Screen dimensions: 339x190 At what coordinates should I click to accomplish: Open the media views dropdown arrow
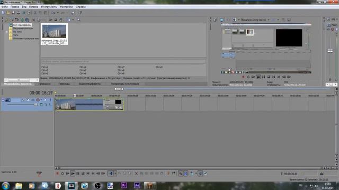(73, 20)
